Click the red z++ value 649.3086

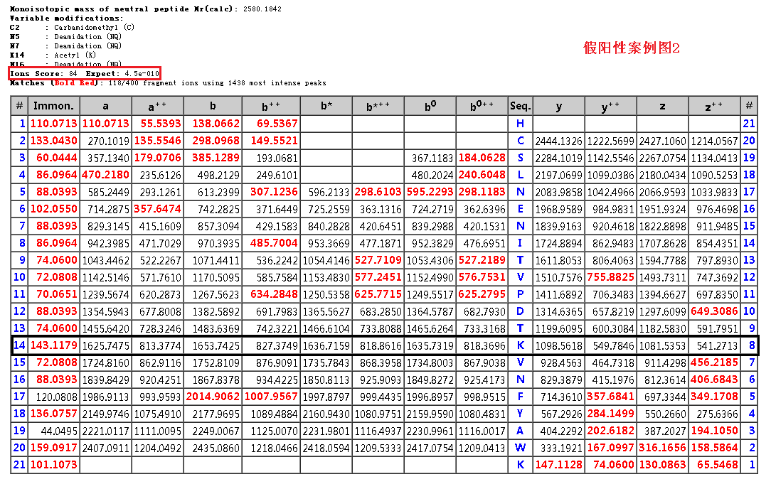pyautogui.click(x=713, y=311)
